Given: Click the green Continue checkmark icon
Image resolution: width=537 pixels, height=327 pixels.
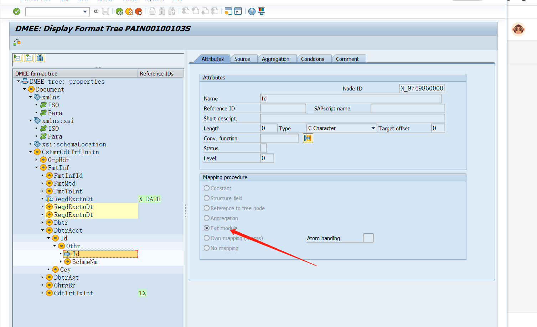Looking at the screenshot, I should [16, 11].
